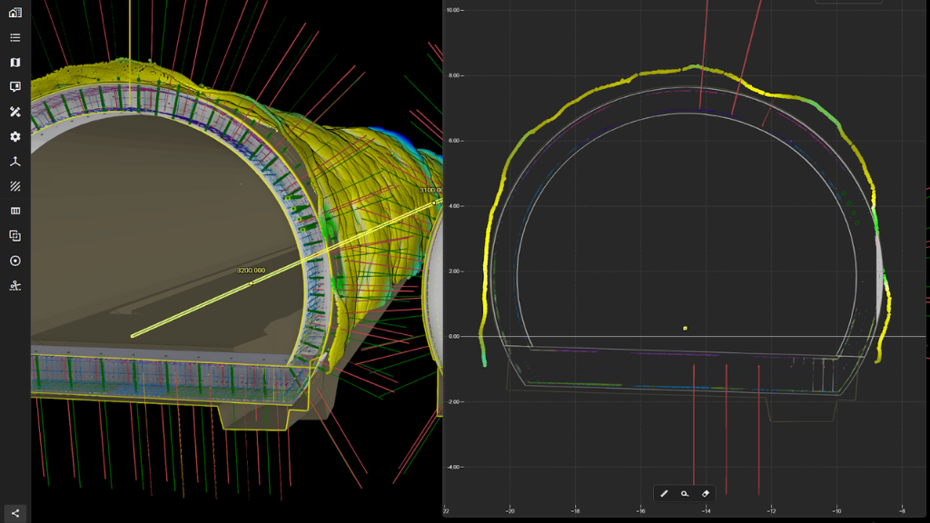Click the 3200.000 chainage label in 3D view
930x523 pixels.
click(251, 271)
